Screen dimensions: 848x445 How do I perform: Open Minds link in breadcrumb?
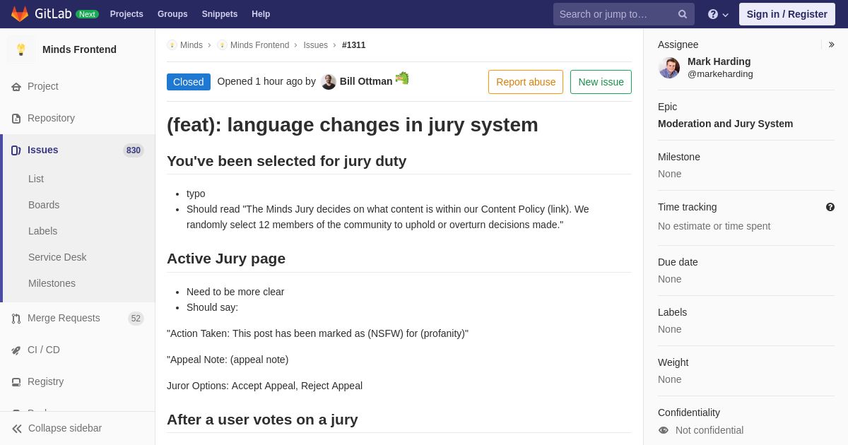tap(192, 45)
